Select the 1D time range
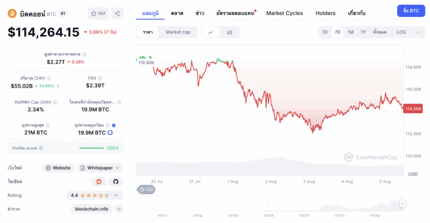The image size is (430, 223). tap(325, 32)
